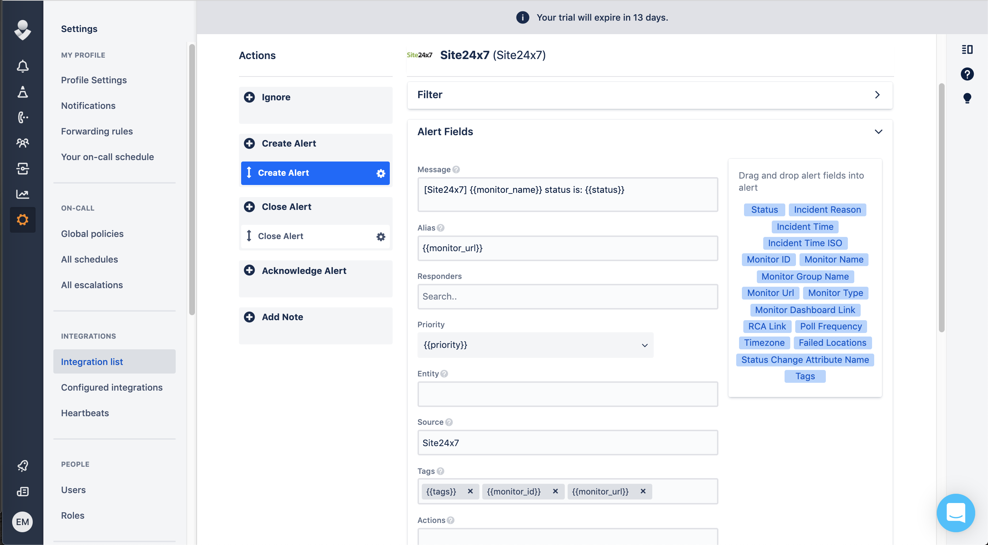Go to Integration list
Image resolution: width=988 pixels, height=545 pixels.
coord(114,361)
